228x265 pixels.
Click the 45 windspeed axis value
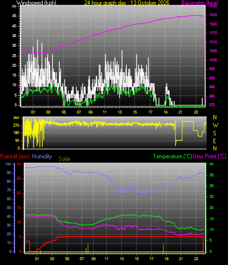click(14, 16)
